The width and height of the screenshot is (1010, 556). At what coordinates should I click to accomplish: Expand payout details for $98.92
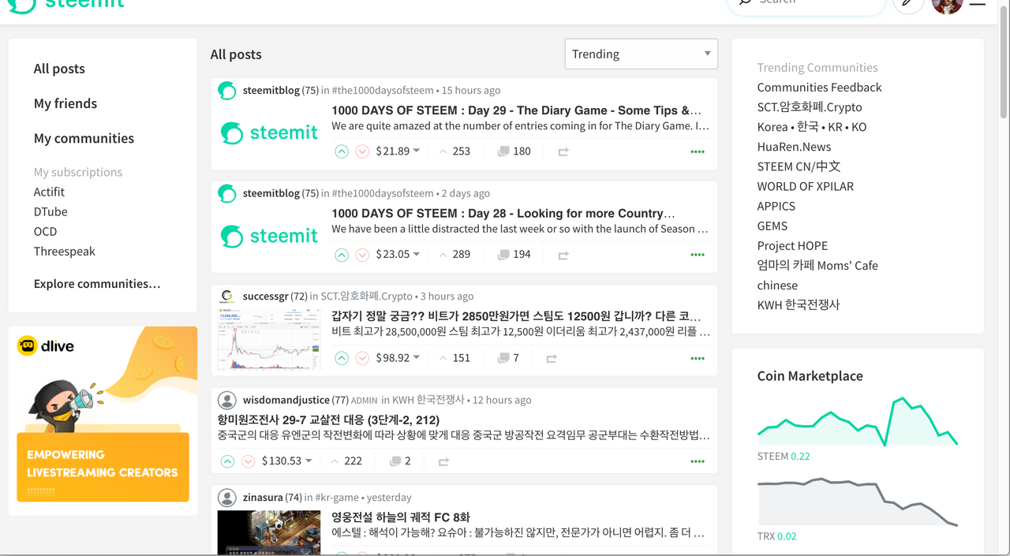coord(398,358)
